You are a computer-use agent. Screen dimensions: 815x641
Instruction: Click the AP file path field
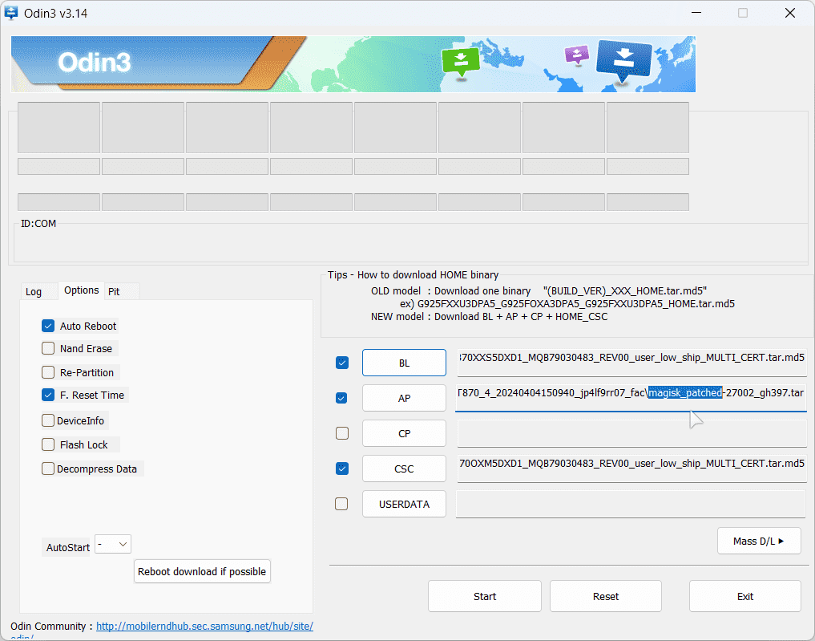(x=631, y=398)
